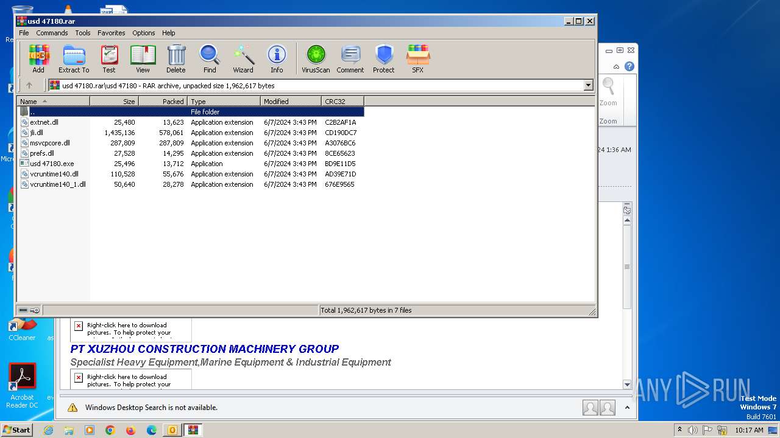Screen dimensions: 780x438
Task: Create SFX archive icon
Action: tap(417, 59)
